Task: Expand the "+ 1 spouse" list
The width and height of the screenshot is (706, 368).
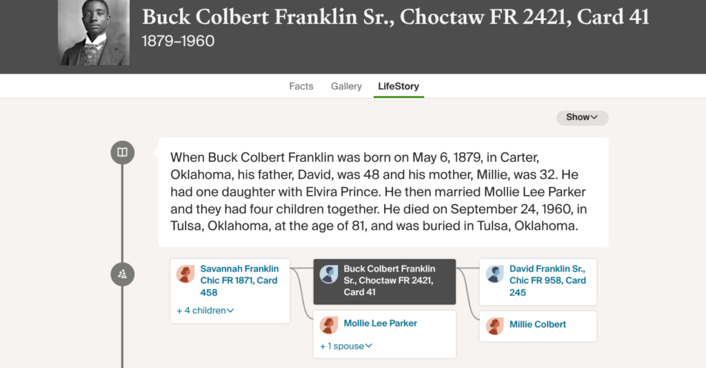Action: pyautogui.click(x=346, y=346)
